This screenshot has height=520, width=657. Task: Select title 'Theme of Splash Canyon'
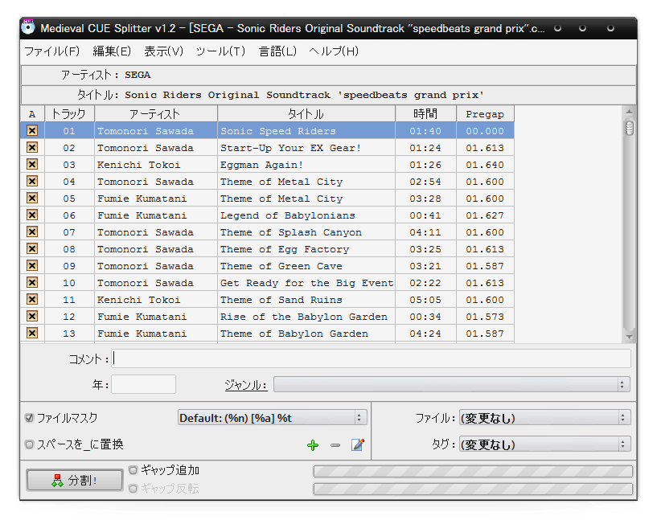coord(291,232)
